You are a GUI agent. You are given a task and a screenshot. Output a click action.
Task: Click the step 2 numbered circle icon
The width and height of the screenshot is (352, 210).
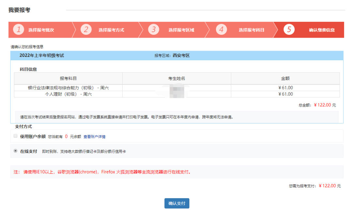click(86, 30)
